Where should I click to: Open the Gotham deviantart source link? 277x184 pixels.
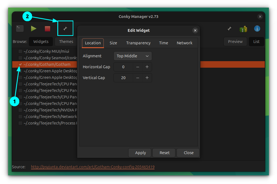pyautogui.click(x=93, y=167)
